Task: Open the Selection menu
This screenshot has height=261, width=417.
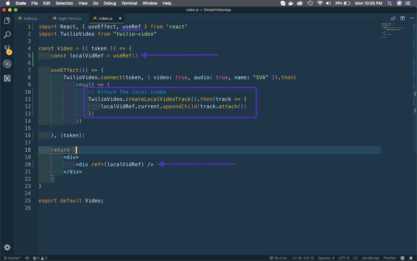Action: [64, 3]
